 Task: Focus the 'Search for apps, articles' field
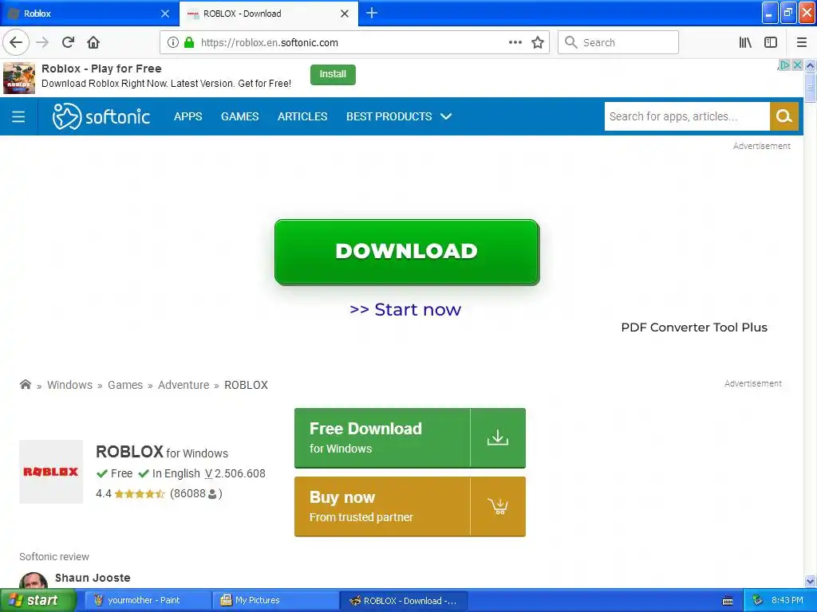point(687,116)
